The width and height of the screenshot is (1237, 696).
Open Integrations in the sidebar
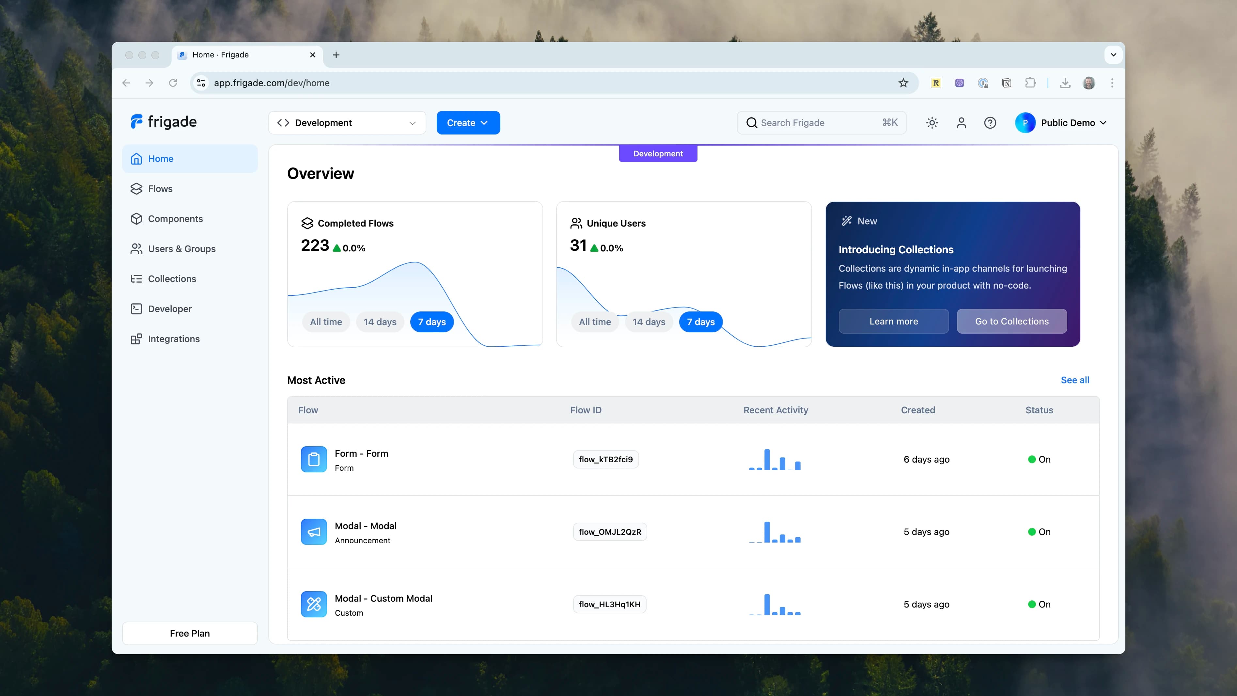coord(190,339)
